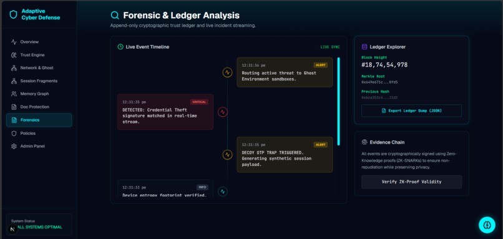Click the INFO badge on Device entropy event

[x=202, y=187]
